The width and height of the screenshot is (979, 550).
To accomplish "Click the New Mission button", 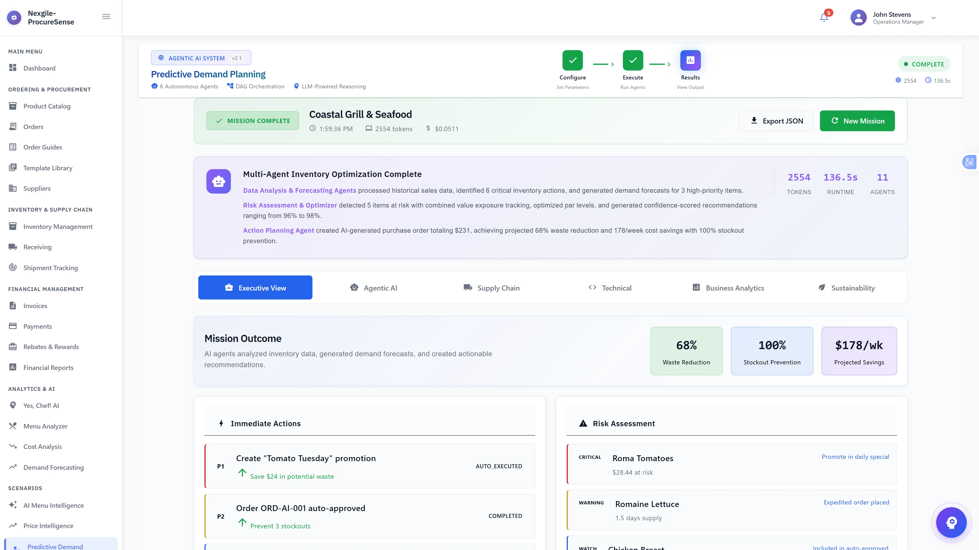I will pyautogui.click(x=857, y=121).
